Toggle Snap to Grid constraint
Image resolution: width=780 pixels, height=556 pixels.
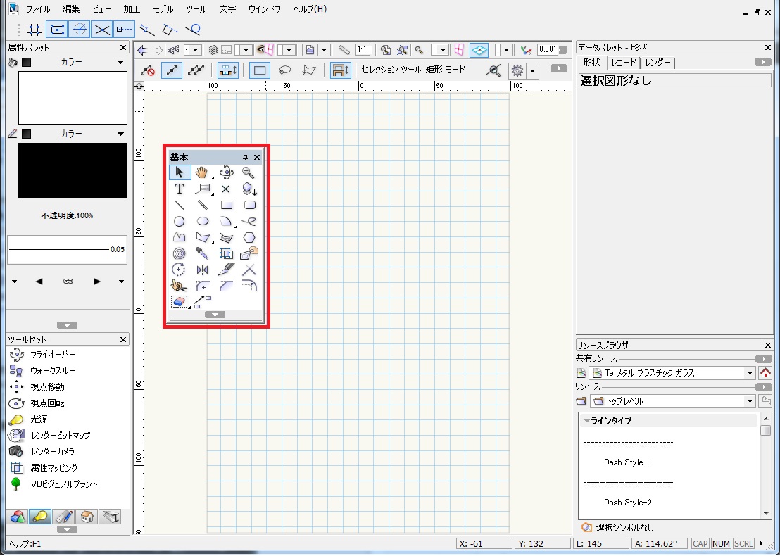(34, 30)
